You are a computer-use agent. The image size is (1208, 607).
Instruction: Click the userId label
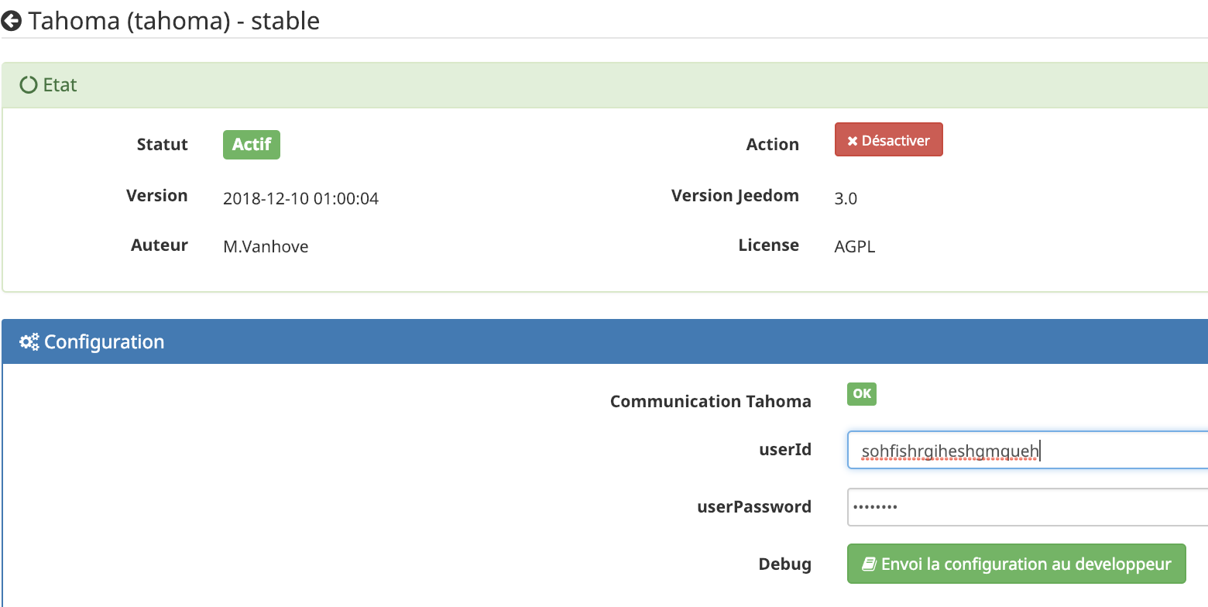coord(785,449)
